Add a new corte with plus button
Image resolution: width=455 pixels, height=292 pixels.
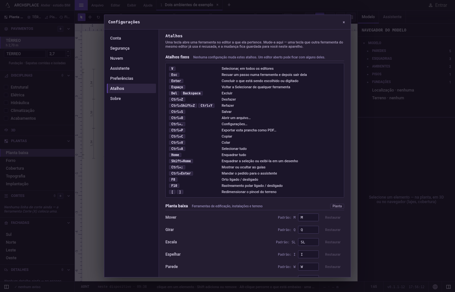coord(60,196)
